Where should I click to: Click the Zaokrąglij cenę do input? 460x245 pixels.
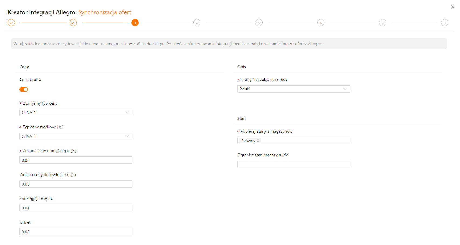[x=76, y=208]
